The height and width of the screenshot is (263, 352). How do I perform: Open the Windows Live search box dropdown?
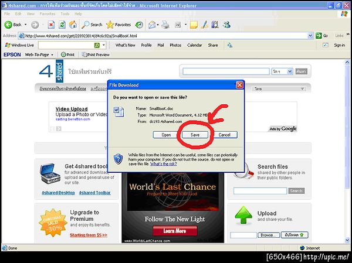point(103,45)
